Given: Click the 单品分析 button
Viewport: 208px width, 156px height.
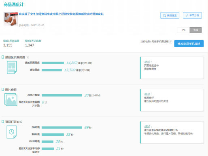Looking at the screenshot, I should click(x=192, y=15).
